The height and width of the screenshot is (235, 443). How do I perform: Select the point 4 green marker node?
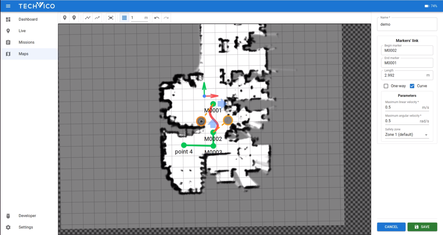click(184, 145)
